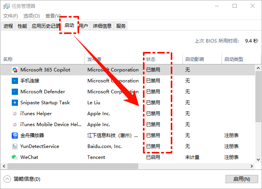
Task: Click the horizontal scrollbar thumb
Action: 70,166
